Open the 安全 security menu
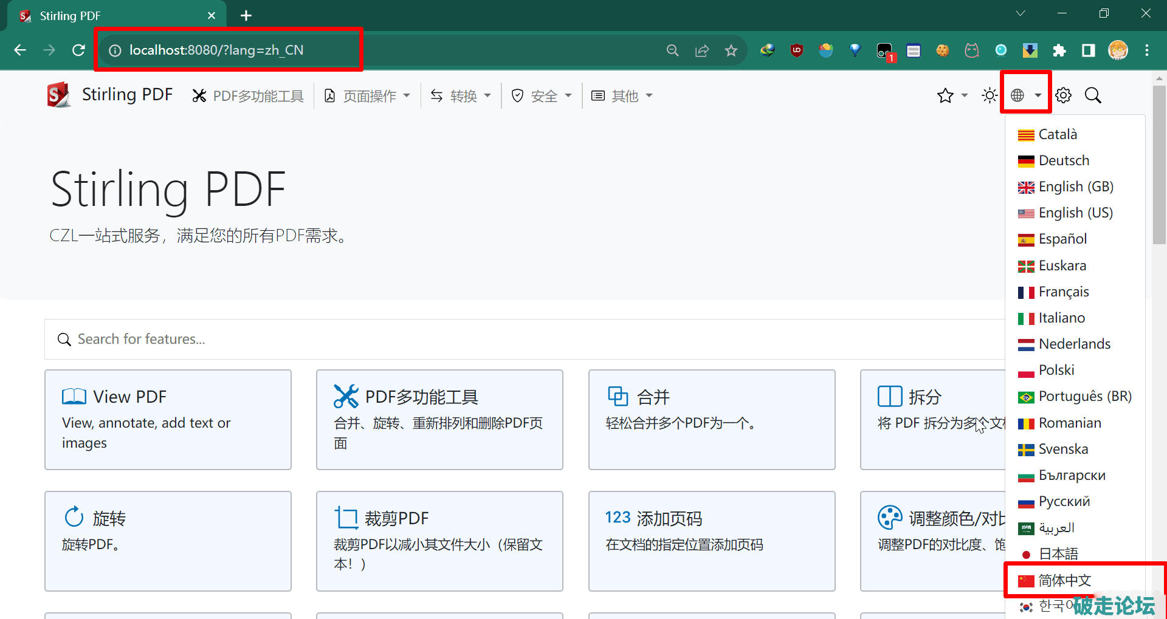 pyautogui.click(x=542, y=96)
